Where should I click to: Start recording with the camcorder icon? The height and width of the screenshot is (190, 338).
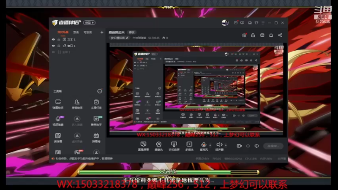[x=239, y=146]
